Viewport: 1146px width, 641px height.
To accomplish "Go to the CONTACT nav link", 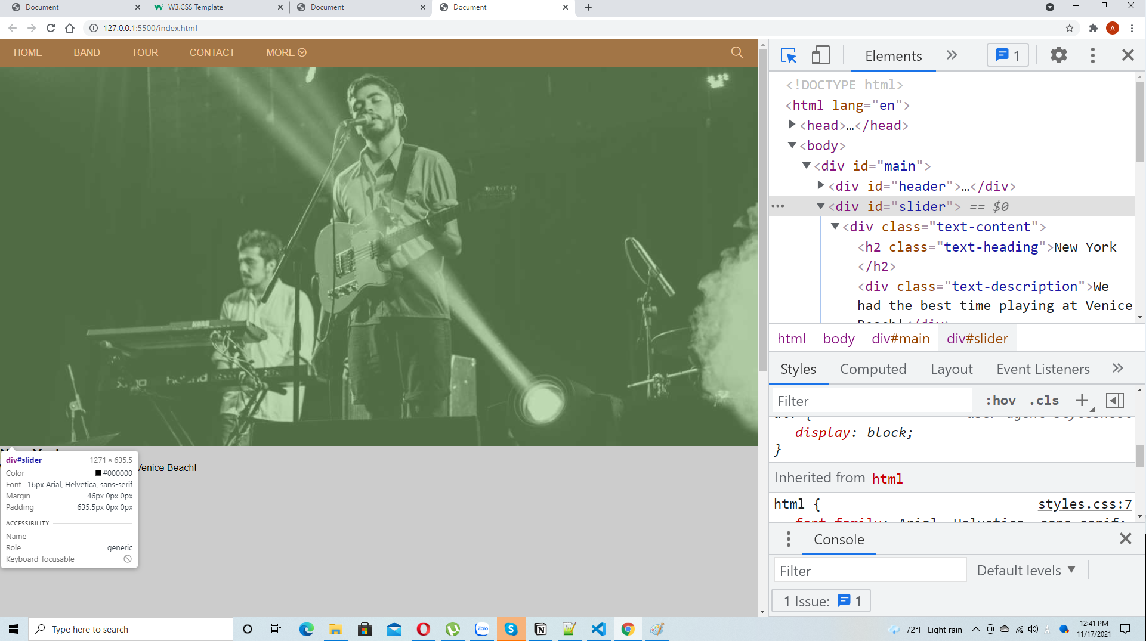I will pos(212,52).
